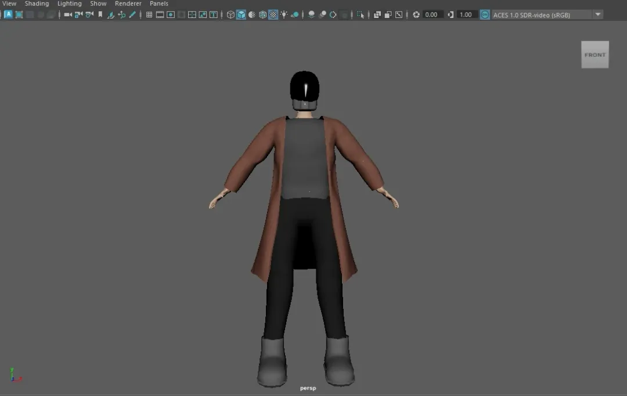Click the Exposure value field 0.00
627x396 pixels.
[433, 14]
